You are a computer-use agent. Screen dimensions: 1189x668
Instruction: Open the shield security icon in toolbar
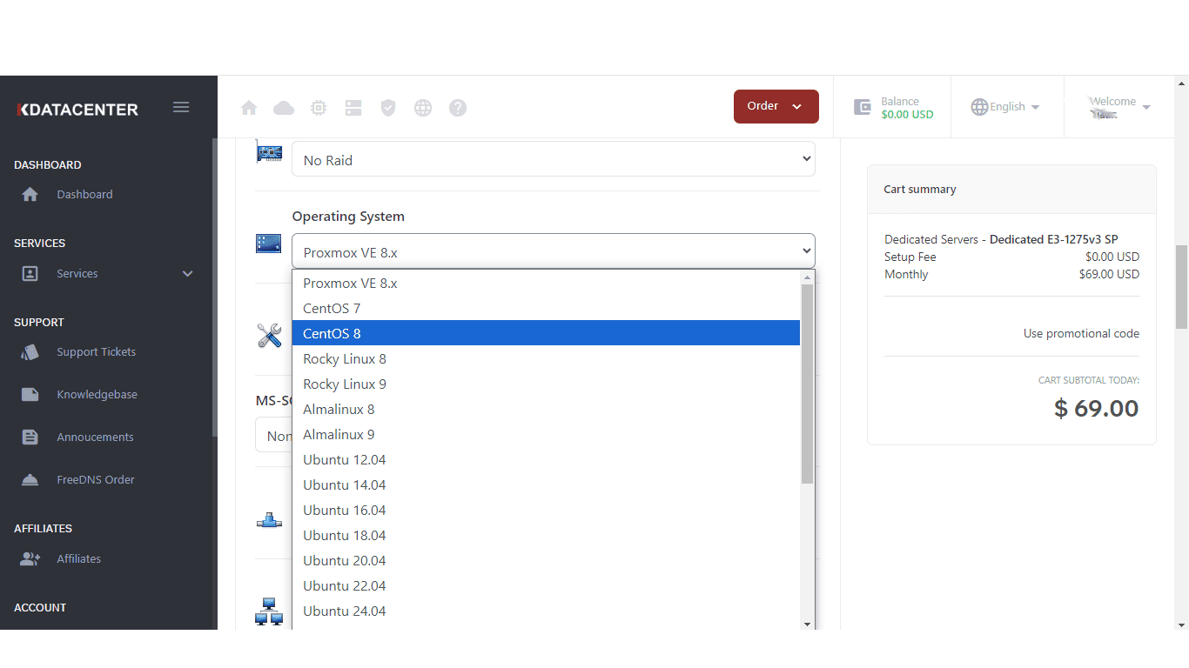[x=388, y=108]
